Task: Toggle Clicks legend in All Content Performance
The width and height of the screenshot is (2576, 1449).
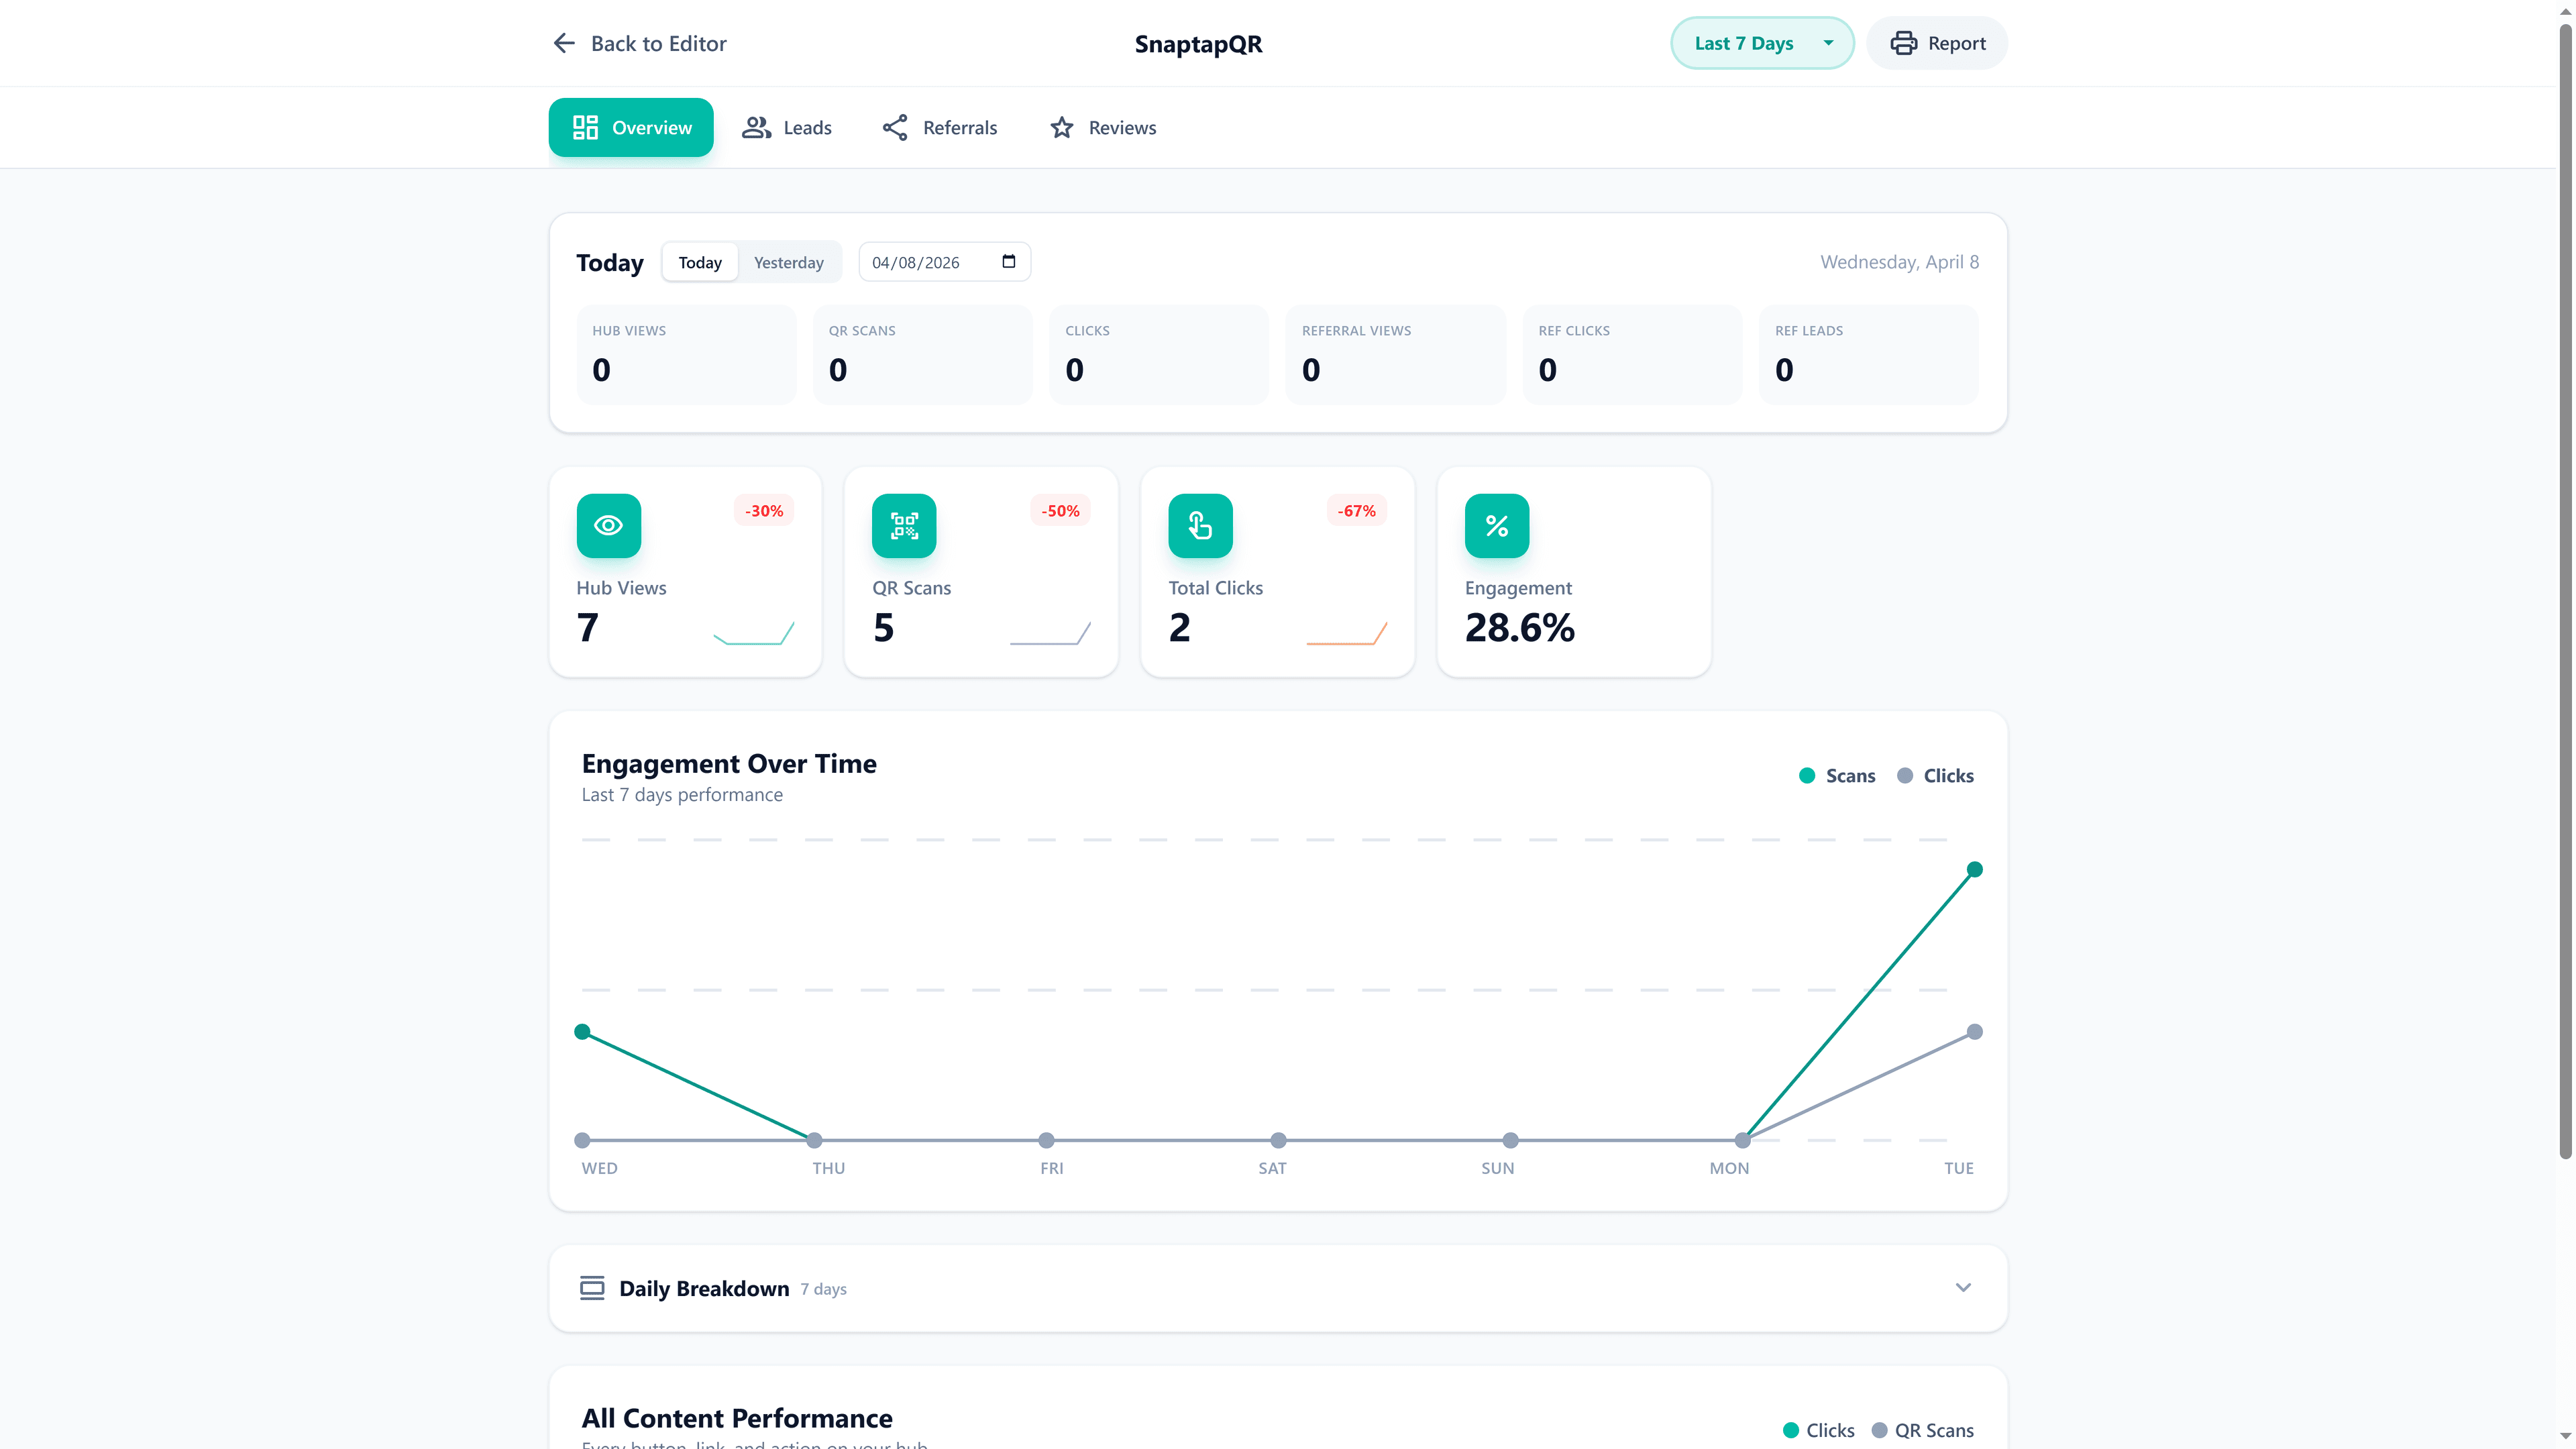Action: (x=1818, y=1430)
